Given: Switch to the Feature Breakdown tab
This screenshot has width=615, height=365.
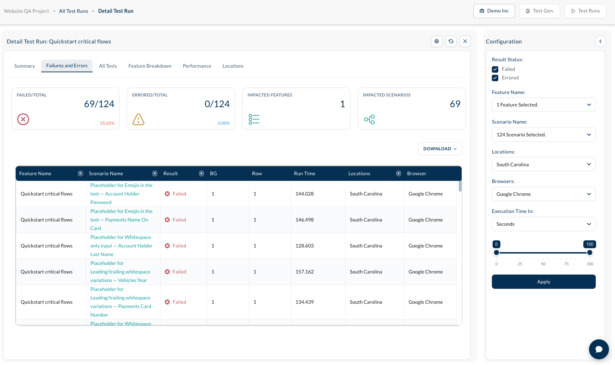Looking at the screenshot, I should [x=150, y=66].
